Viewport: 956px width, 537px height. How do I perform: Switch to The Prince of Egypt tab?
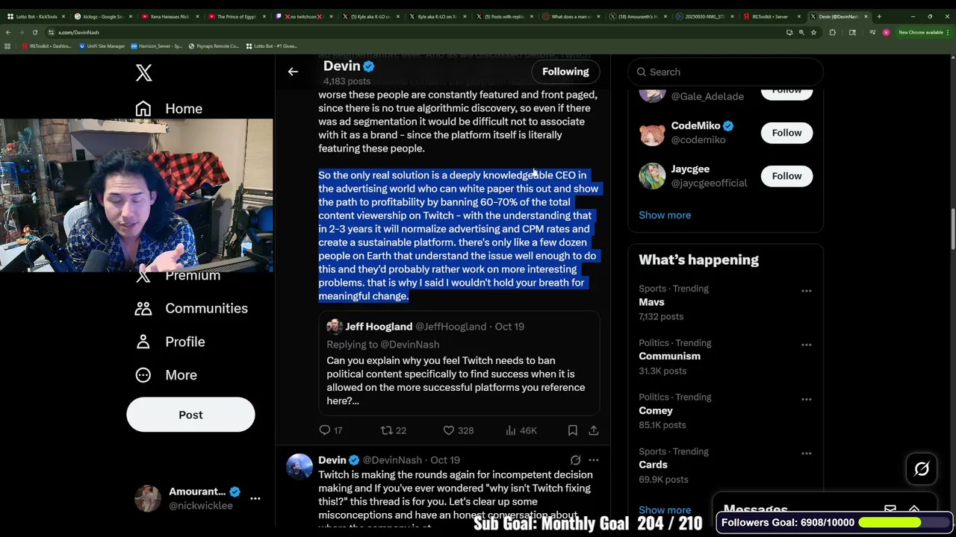pos(235,16)
